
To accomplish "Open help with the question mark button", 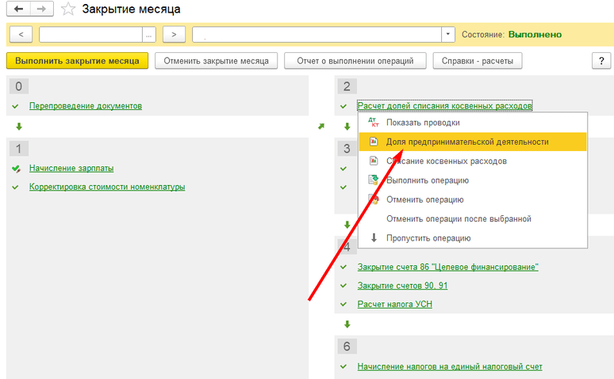I will pyautogui.click(x=601, y=61).
